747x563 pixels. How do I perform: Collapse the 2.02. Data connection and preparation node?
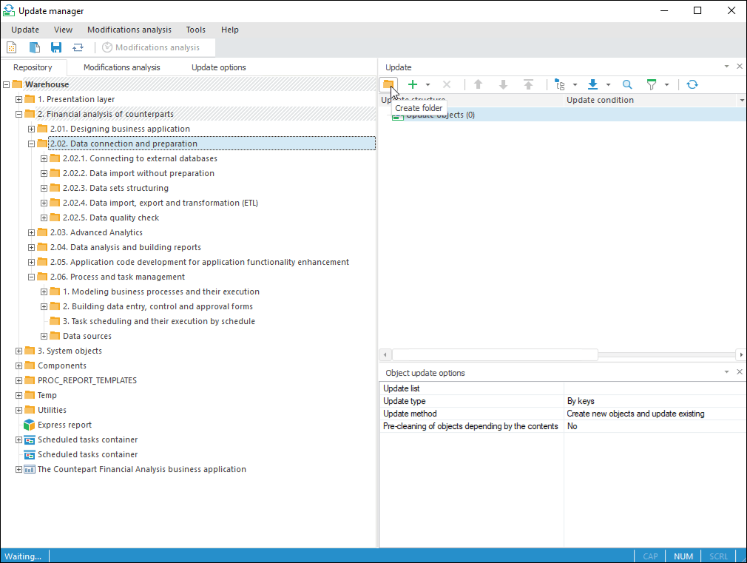tap(32, 144)
